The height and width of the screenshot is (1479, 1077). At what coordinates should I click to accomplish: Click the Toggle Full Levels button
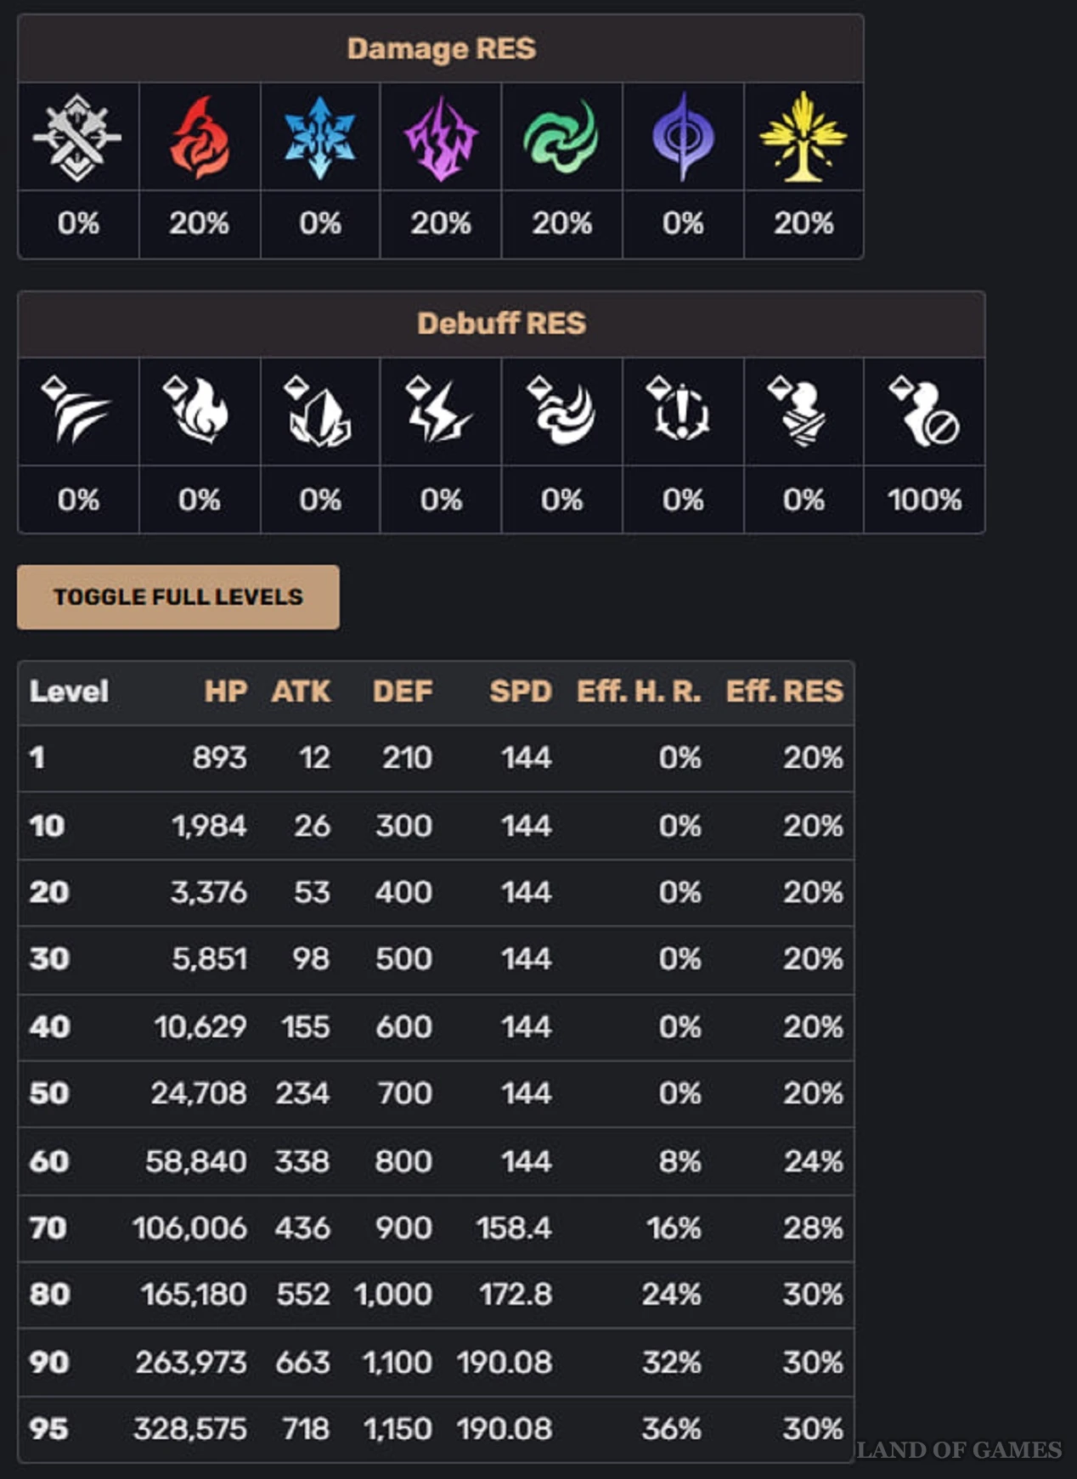[x=178, y=597]
